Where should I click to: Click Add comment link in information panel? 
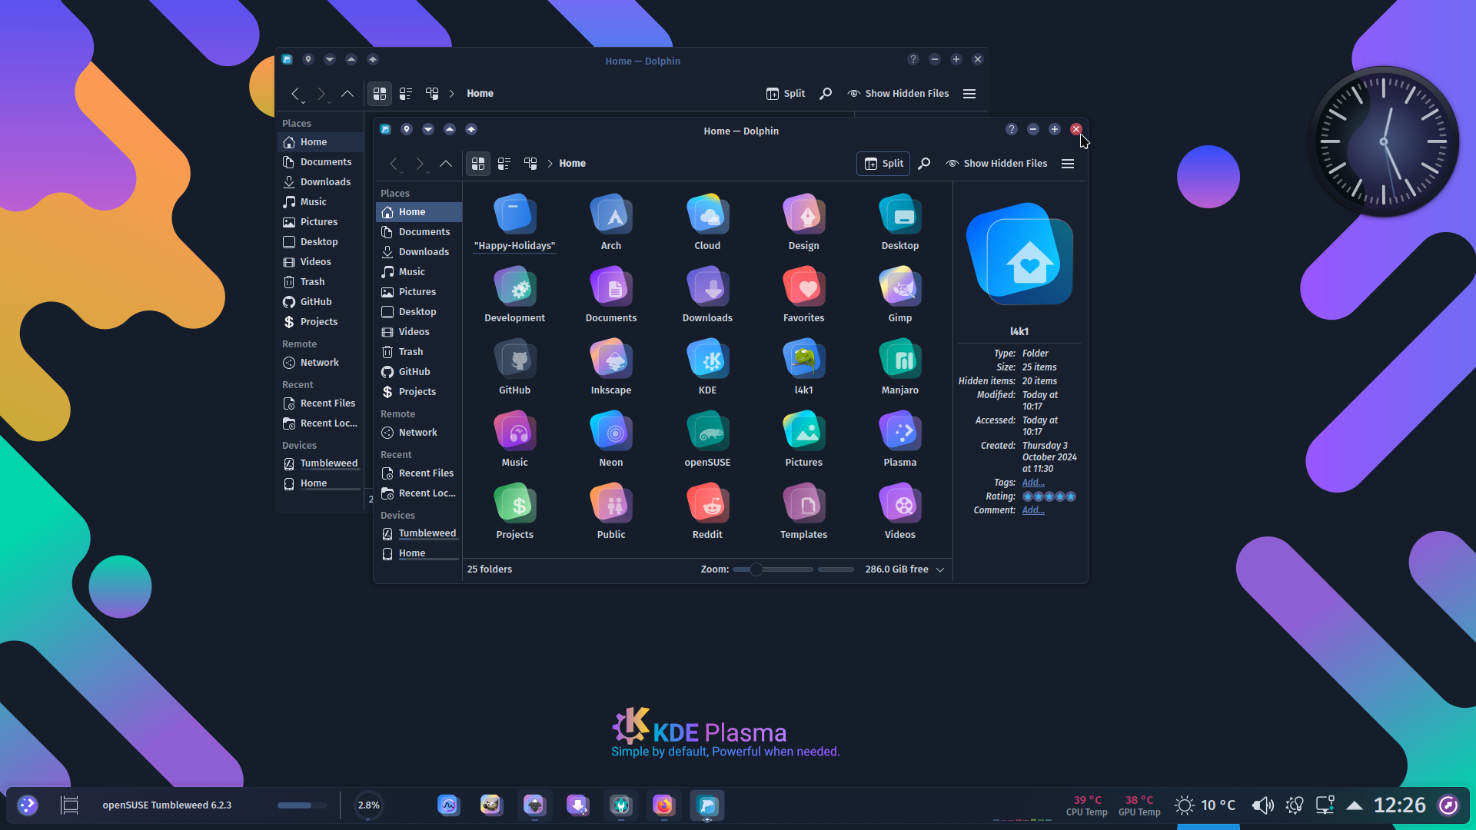[1033, 510]
